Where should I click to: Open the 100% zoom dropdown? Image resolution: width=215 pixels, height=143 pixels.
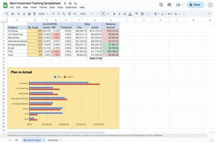tap(43, 14)
